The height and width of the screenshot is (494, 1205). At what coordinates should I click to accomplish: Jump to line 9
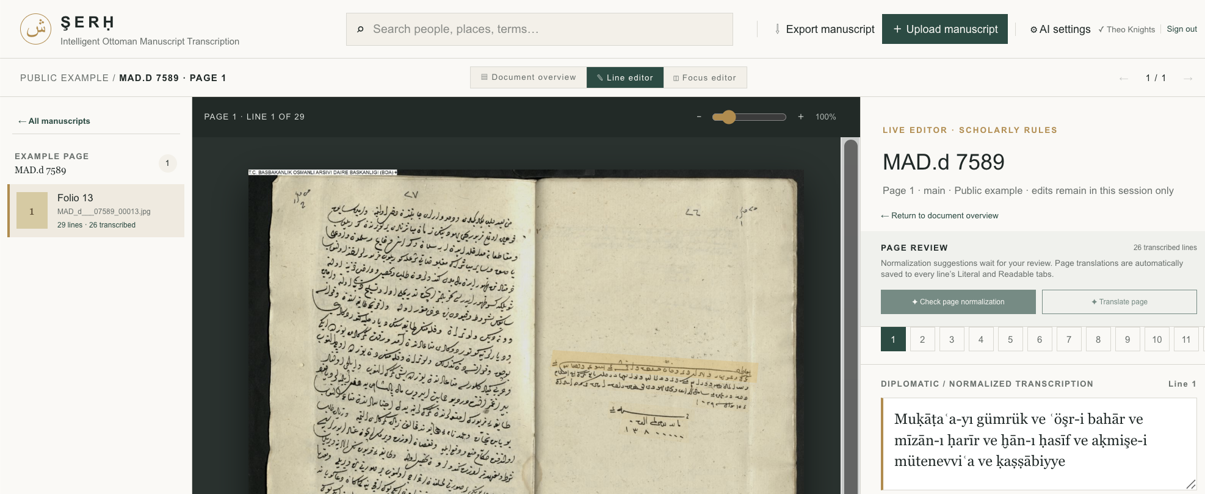[x=1127, y=339]
